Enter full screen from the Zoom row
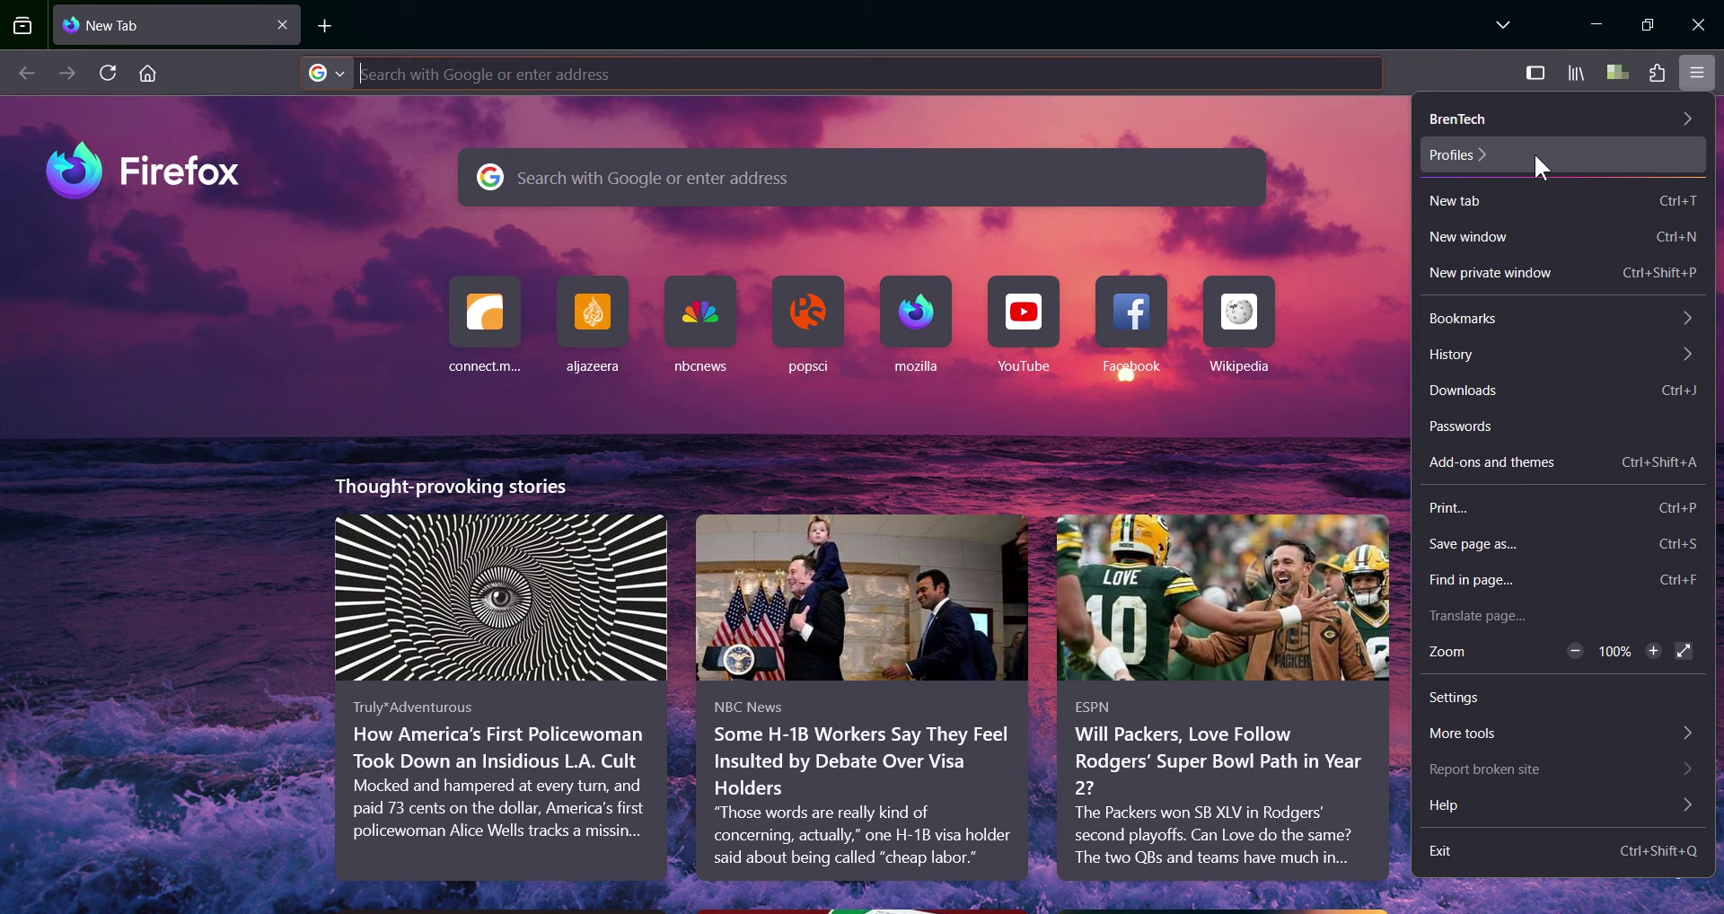Image resolution: width=1724 pixels, height=914 pixels. pyautogui.click(x=1685, y=652)
